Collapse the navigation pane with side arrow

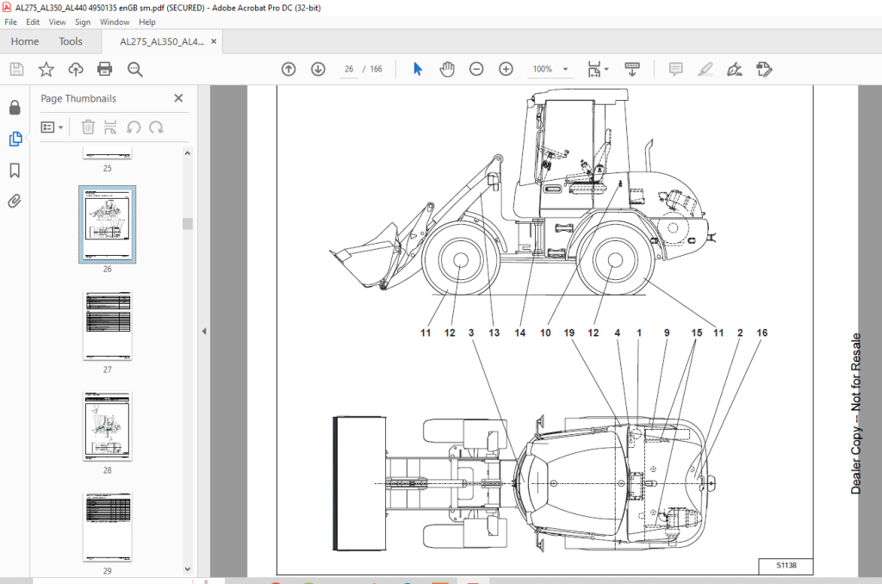point(204,332)
